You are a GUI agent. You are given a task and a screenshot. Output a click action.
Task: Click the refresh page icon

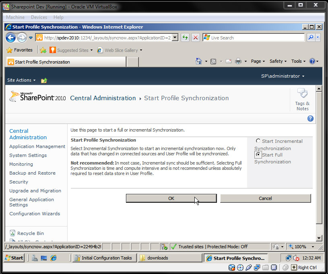coord(185,38)
